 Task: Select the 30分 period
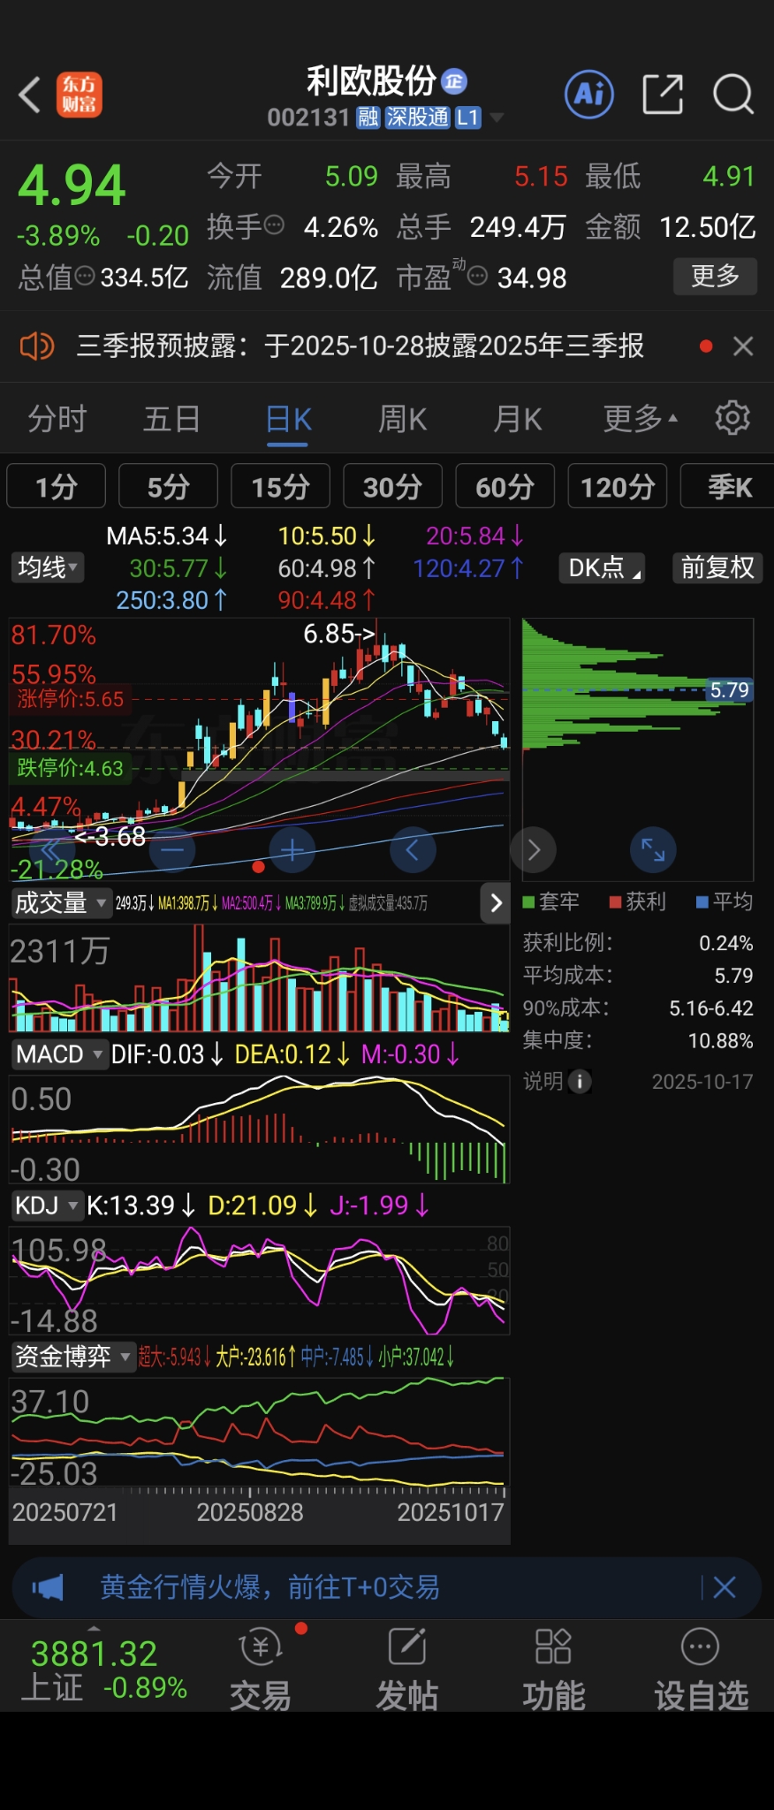(x=393, y=486)
